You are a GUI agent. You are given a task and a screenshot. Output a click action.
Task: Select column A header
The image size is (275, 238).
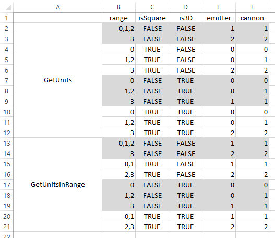click(x=58, y=7)
